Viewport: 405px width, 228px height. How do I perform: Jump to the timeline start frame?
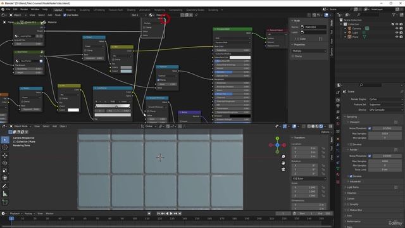click(x=158, y=213)
